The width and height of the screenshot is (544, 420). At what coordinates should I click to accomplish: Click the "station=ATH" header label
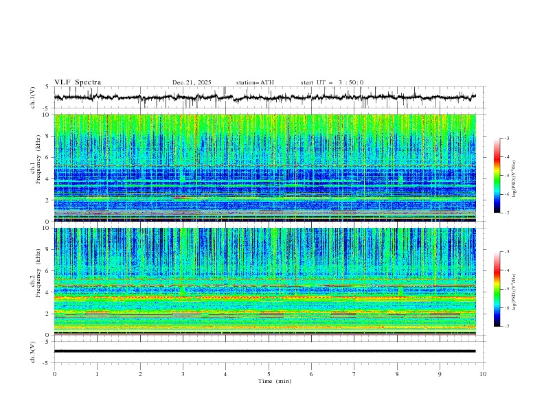tap(255, 82)
